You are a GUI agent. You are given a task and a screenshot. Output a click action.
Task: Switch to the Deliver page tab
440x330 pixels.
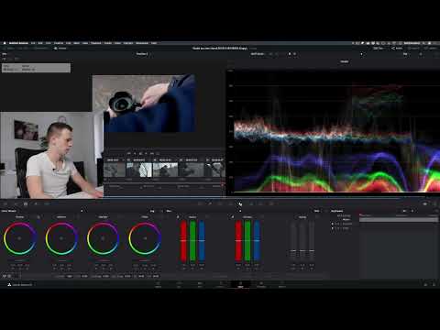pos(282,285)
